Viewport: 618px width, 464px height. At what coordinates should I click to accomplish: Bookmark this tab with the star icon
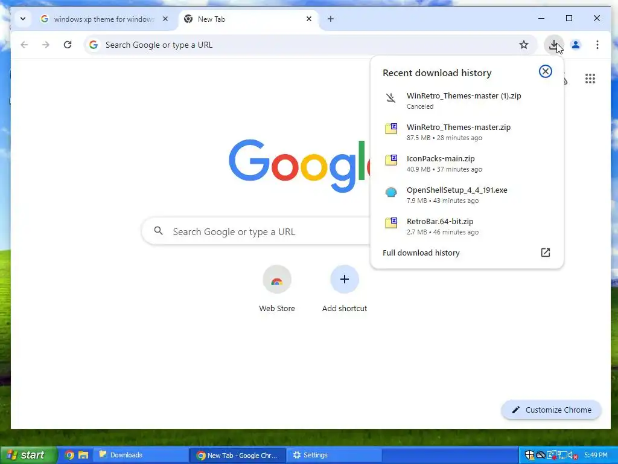tap(523, 45)
